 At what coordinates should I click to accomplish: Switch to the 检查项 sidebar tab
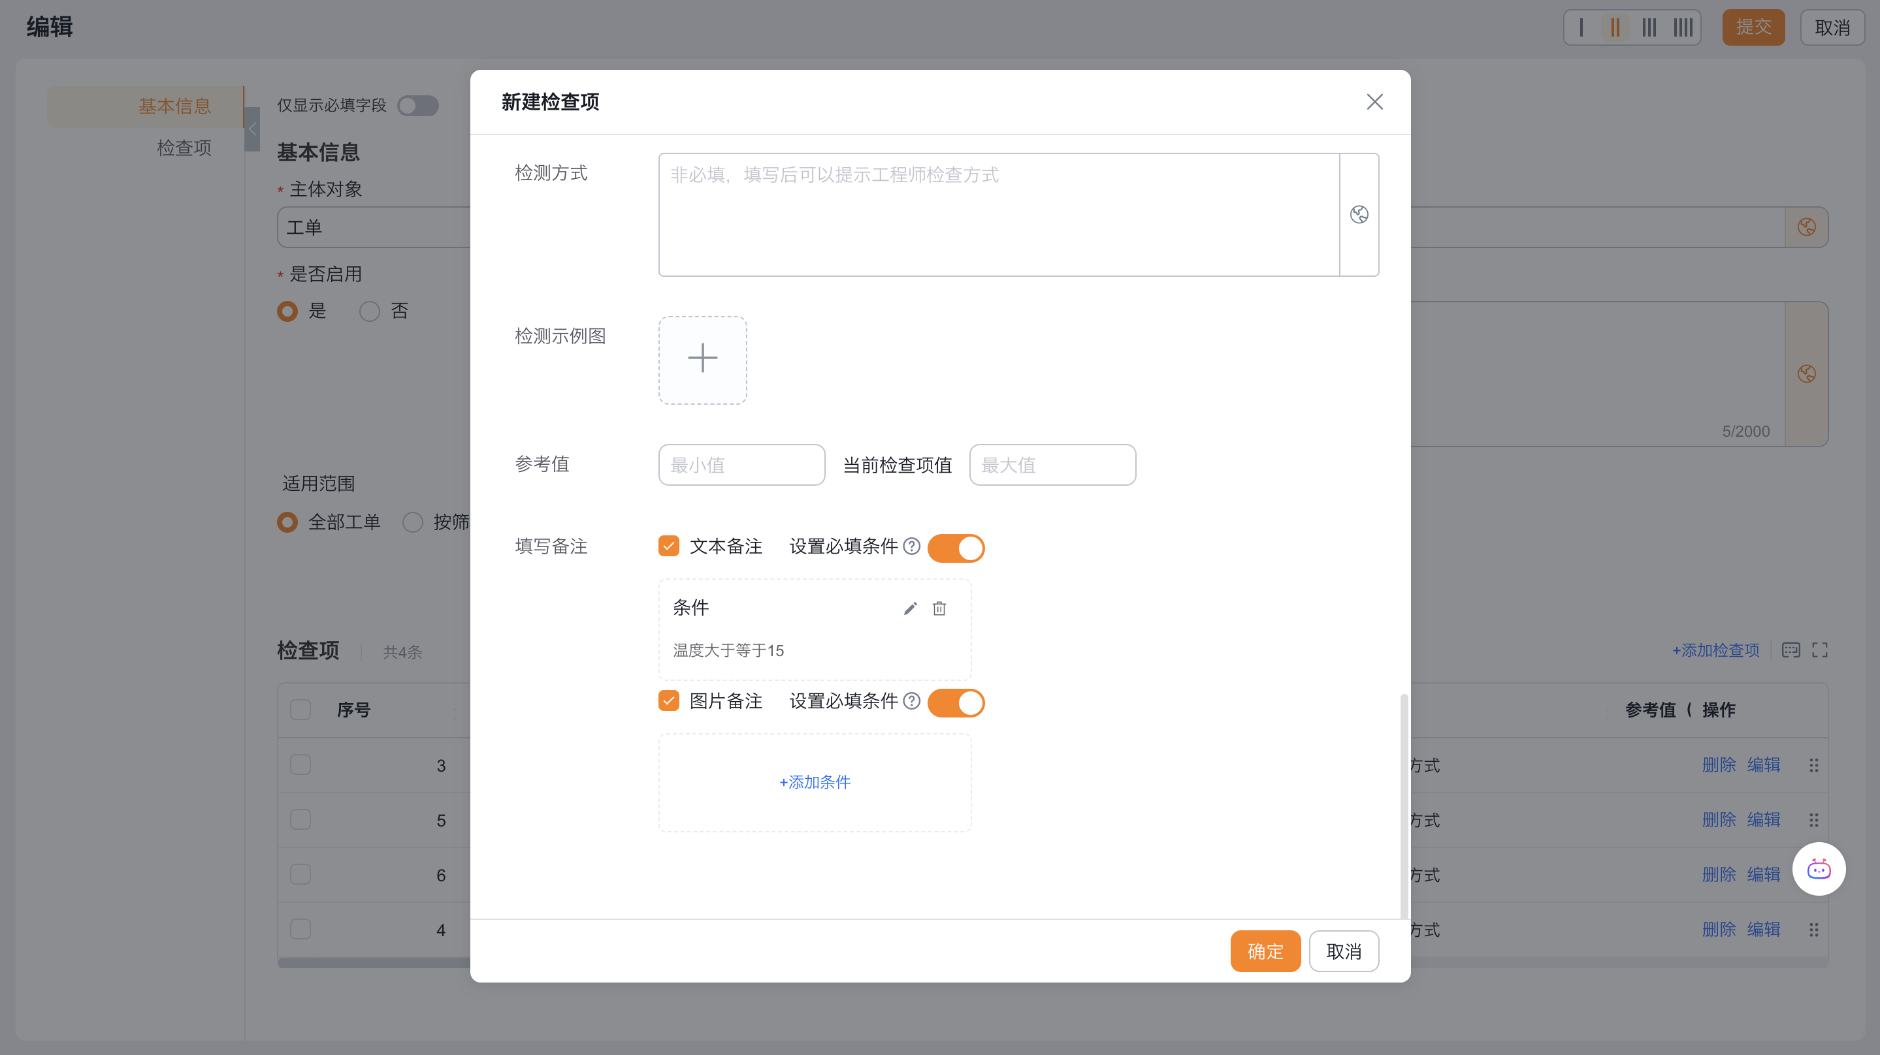[x=184, y=148]
